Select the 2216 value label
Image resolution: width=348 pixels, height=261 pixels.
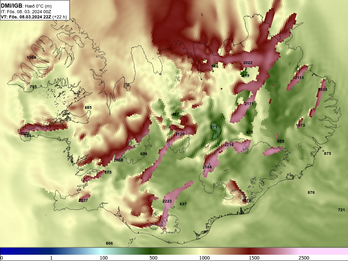(229, 145)
